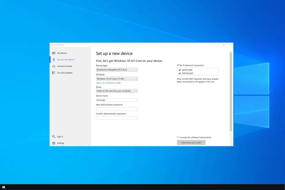Expand the OS Build dropdown
Image resolution: width=285 pixels, height=190 pixels.
coord(117,79)
